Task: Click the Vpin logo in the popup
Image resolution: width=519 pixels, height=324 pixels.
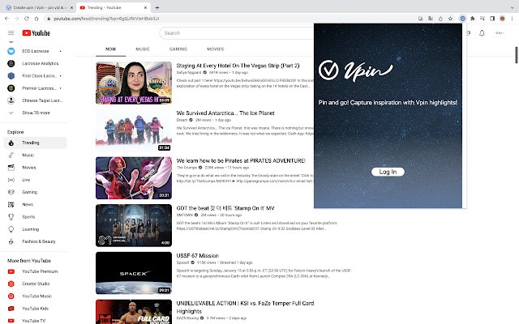Action: 356,70
